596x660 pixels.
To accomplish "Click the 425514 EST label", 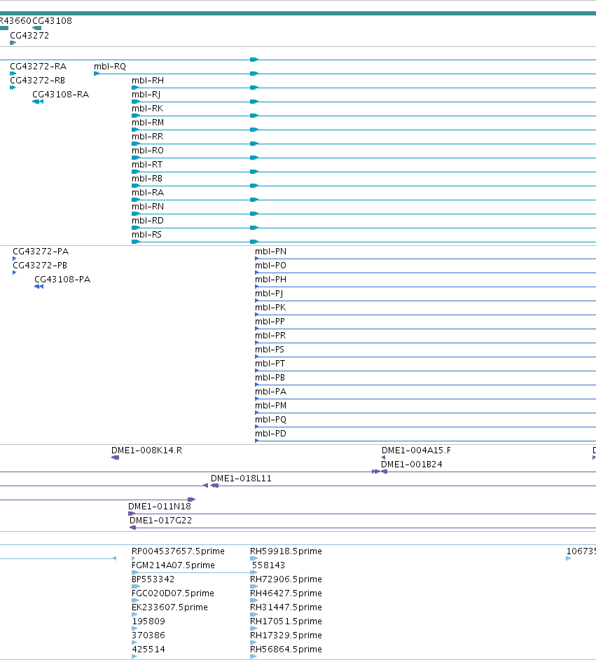I will coord(148,649).
